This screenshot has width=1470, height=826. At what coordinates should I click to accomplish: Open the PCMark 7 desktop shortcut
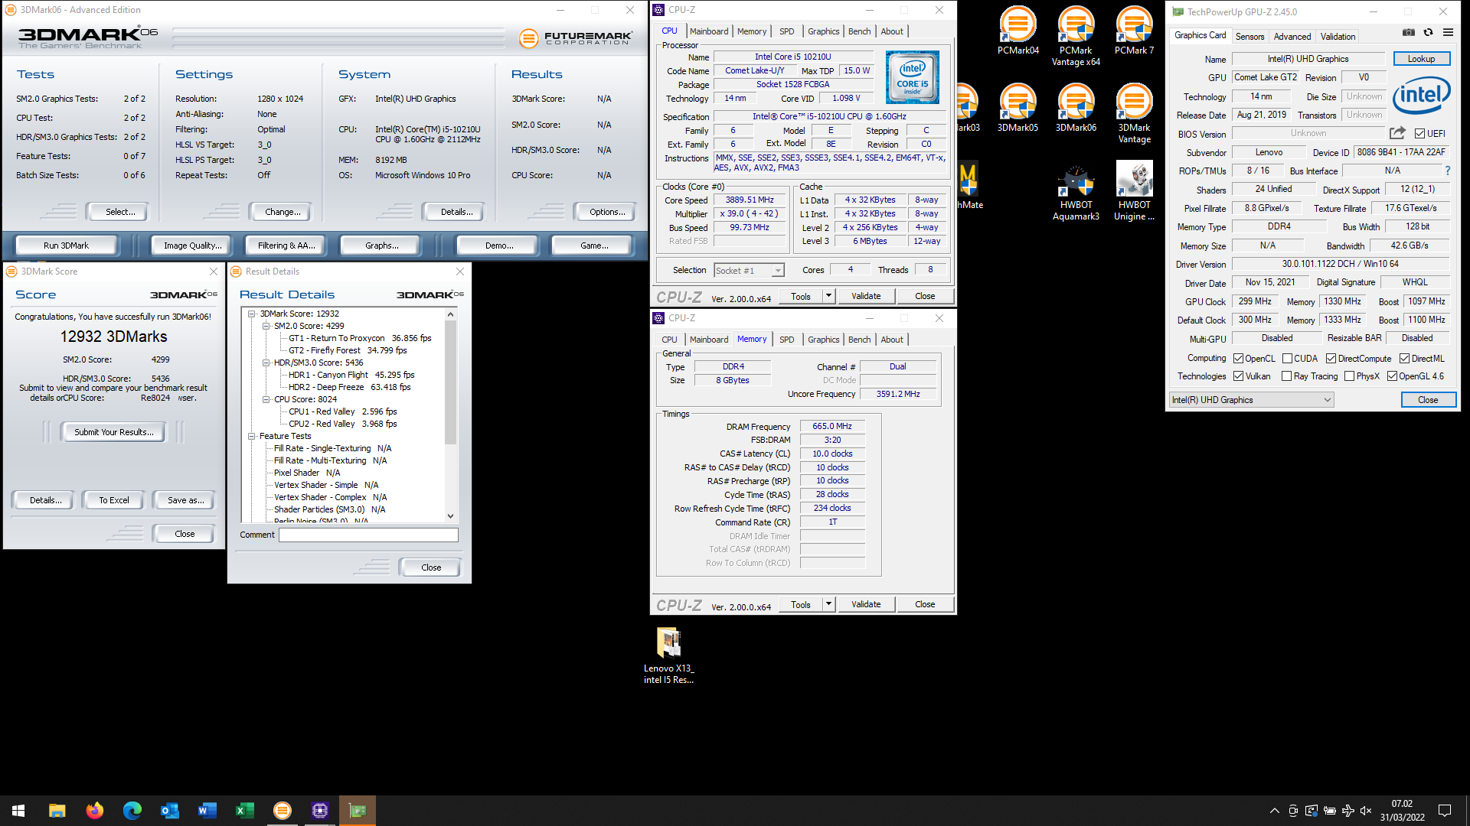pyautogui.click(x=1134, y=31)
